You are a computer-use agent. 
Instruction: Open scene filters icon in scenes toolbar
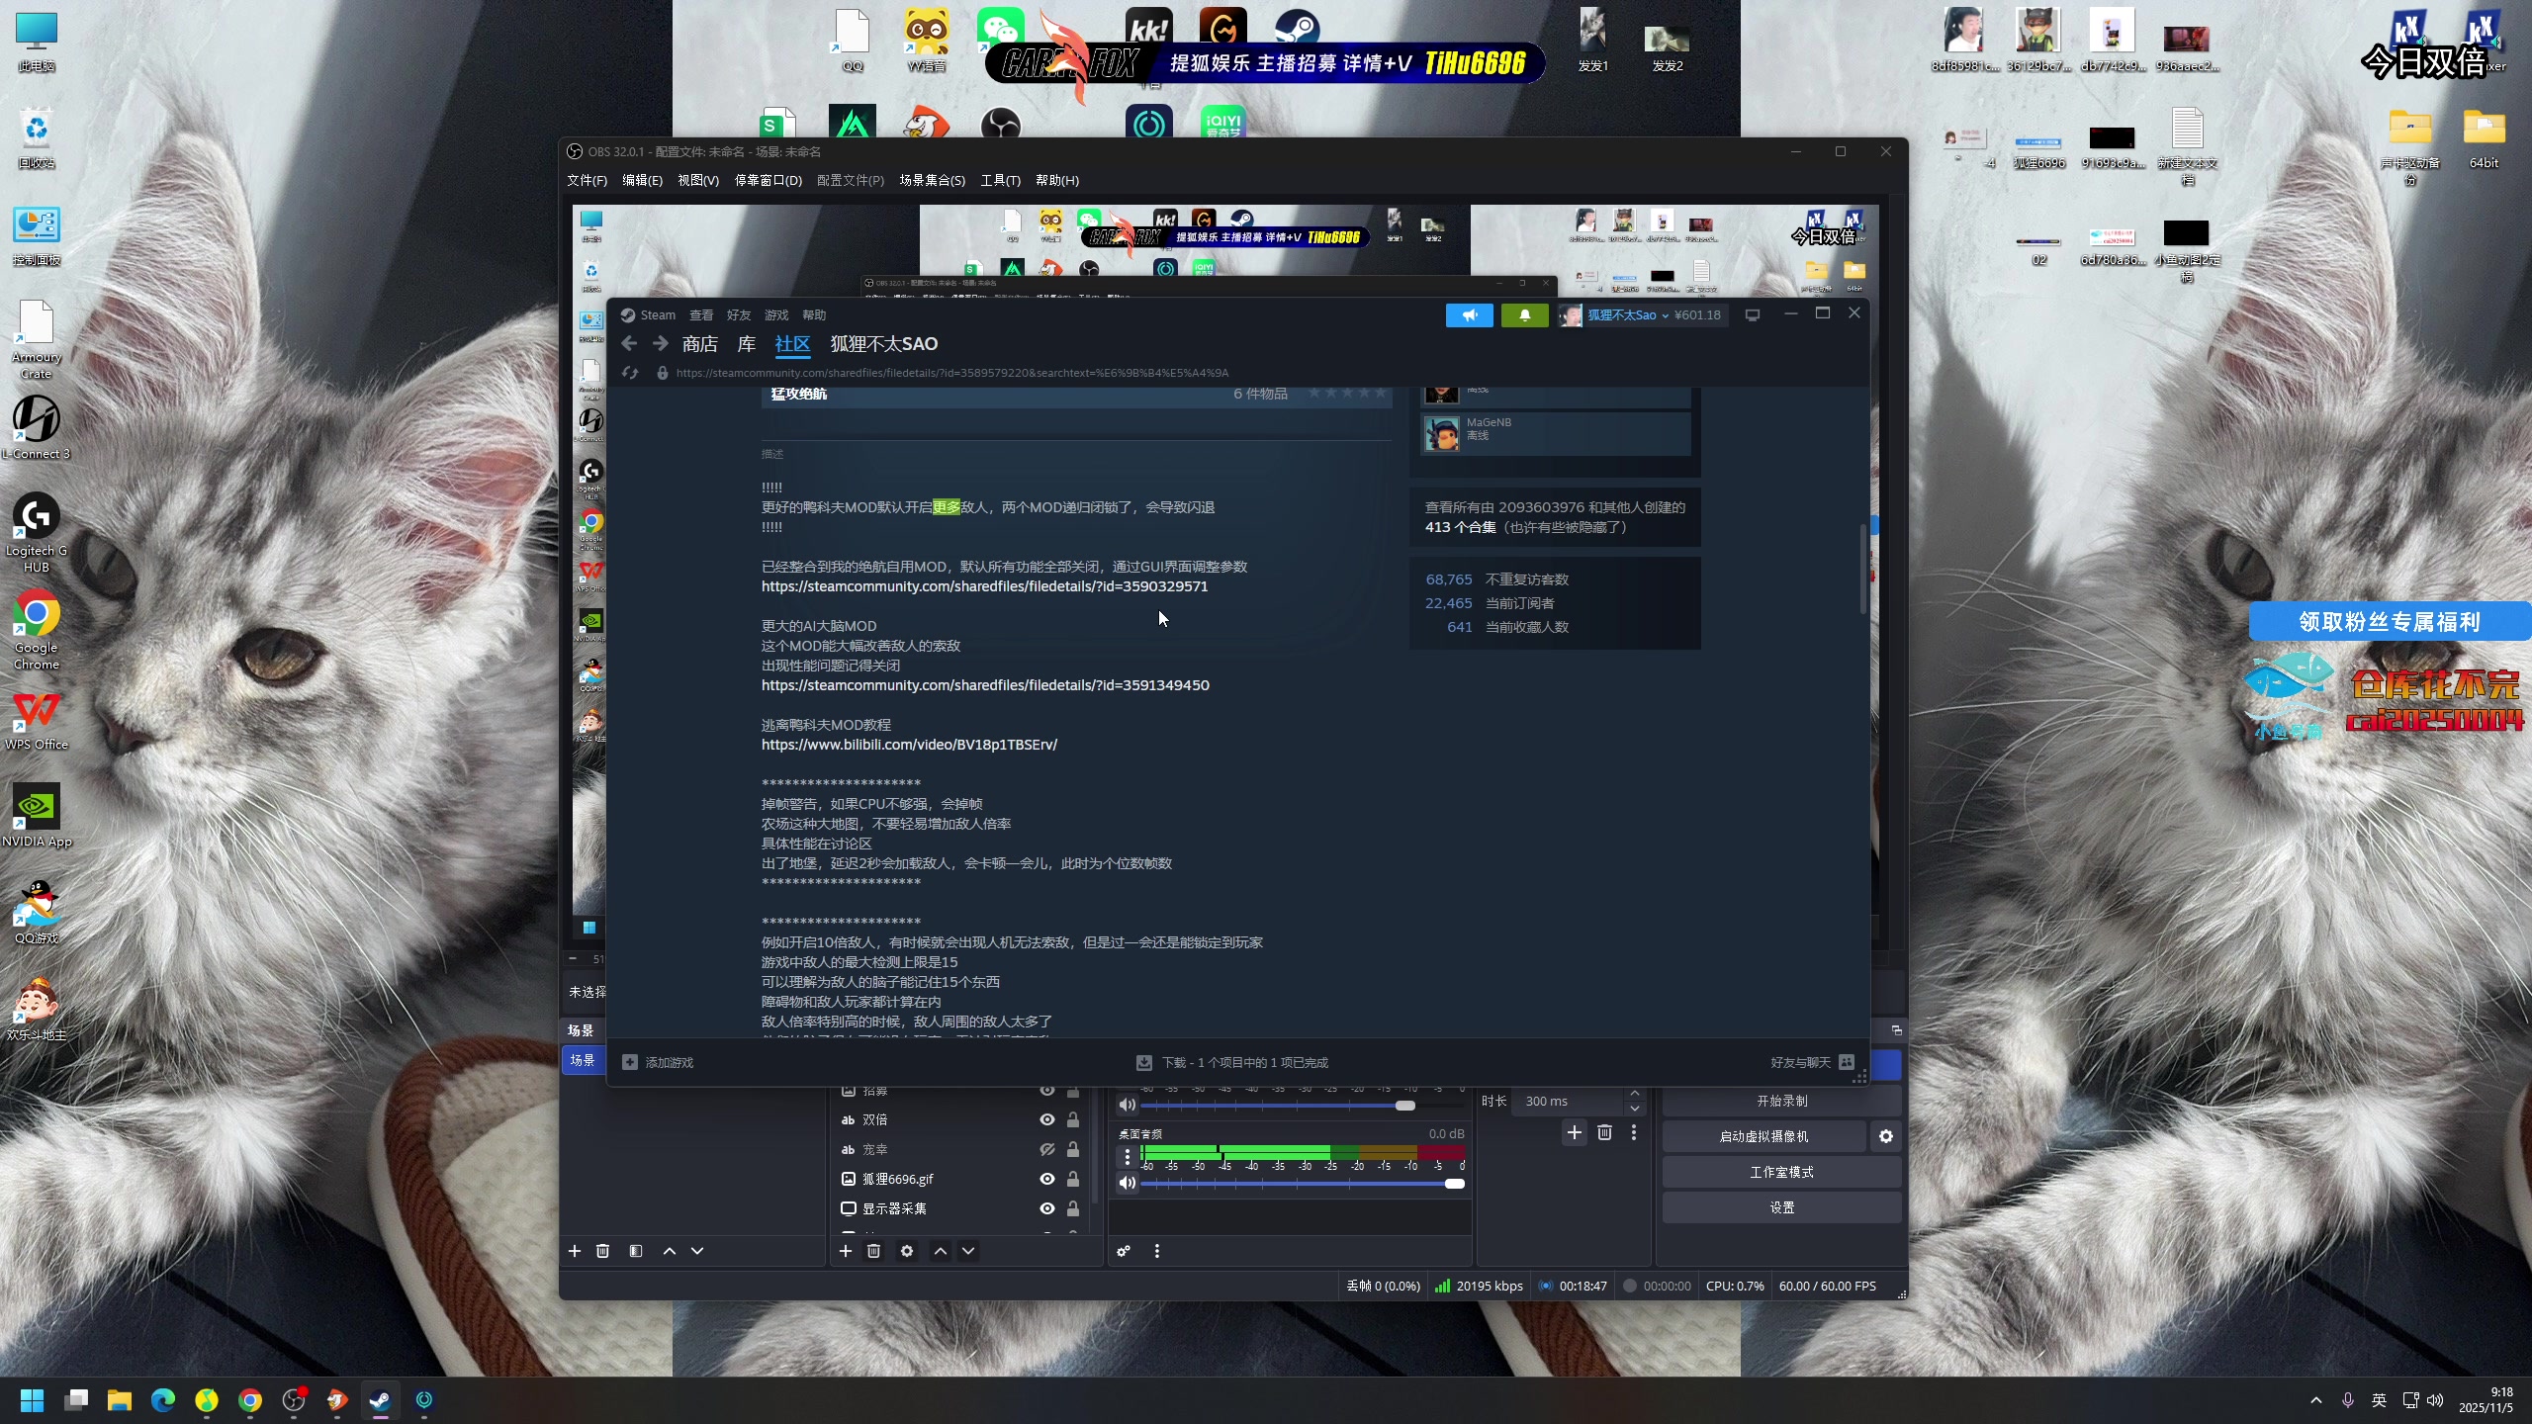636,1251
